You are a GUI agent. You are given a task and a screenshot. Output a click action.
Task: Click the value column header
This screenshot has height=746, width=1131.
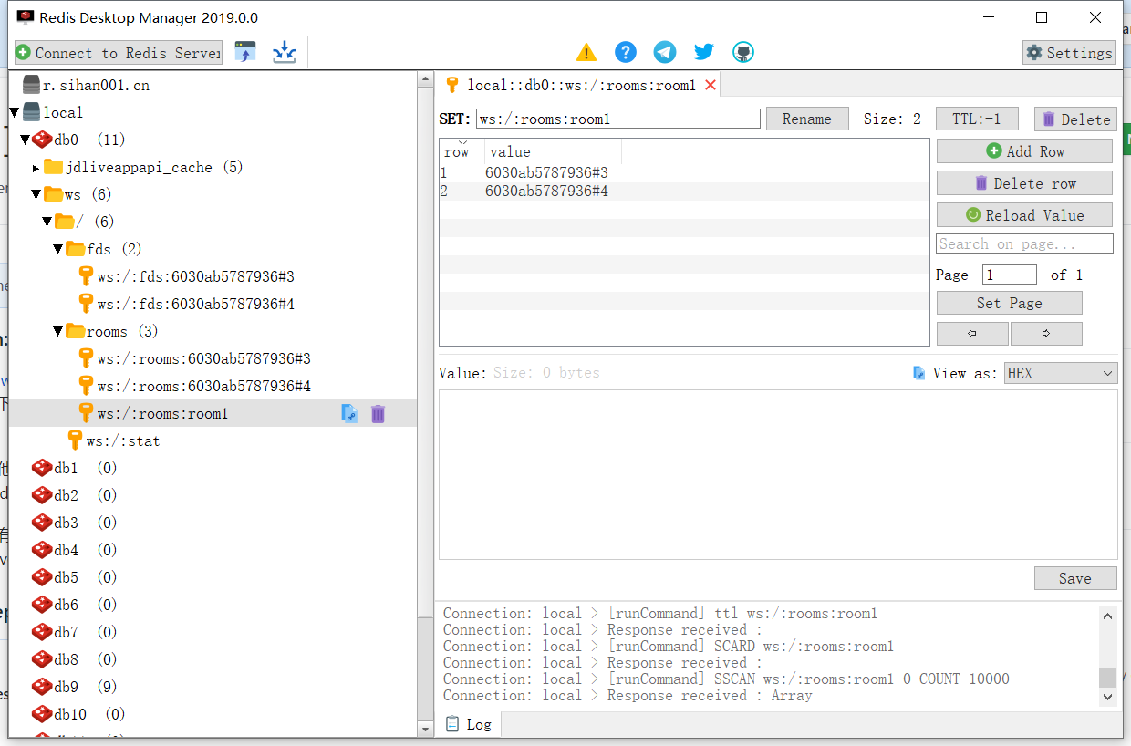tap(553, 151)
